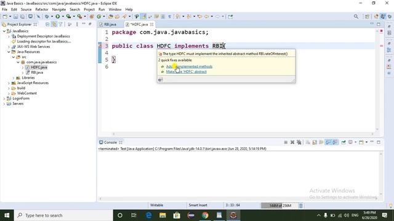Open Google Chrome from the taskbar

[205, 215]
